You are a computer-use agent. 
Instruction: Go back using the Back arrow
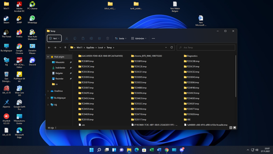[x=49, y=48]
